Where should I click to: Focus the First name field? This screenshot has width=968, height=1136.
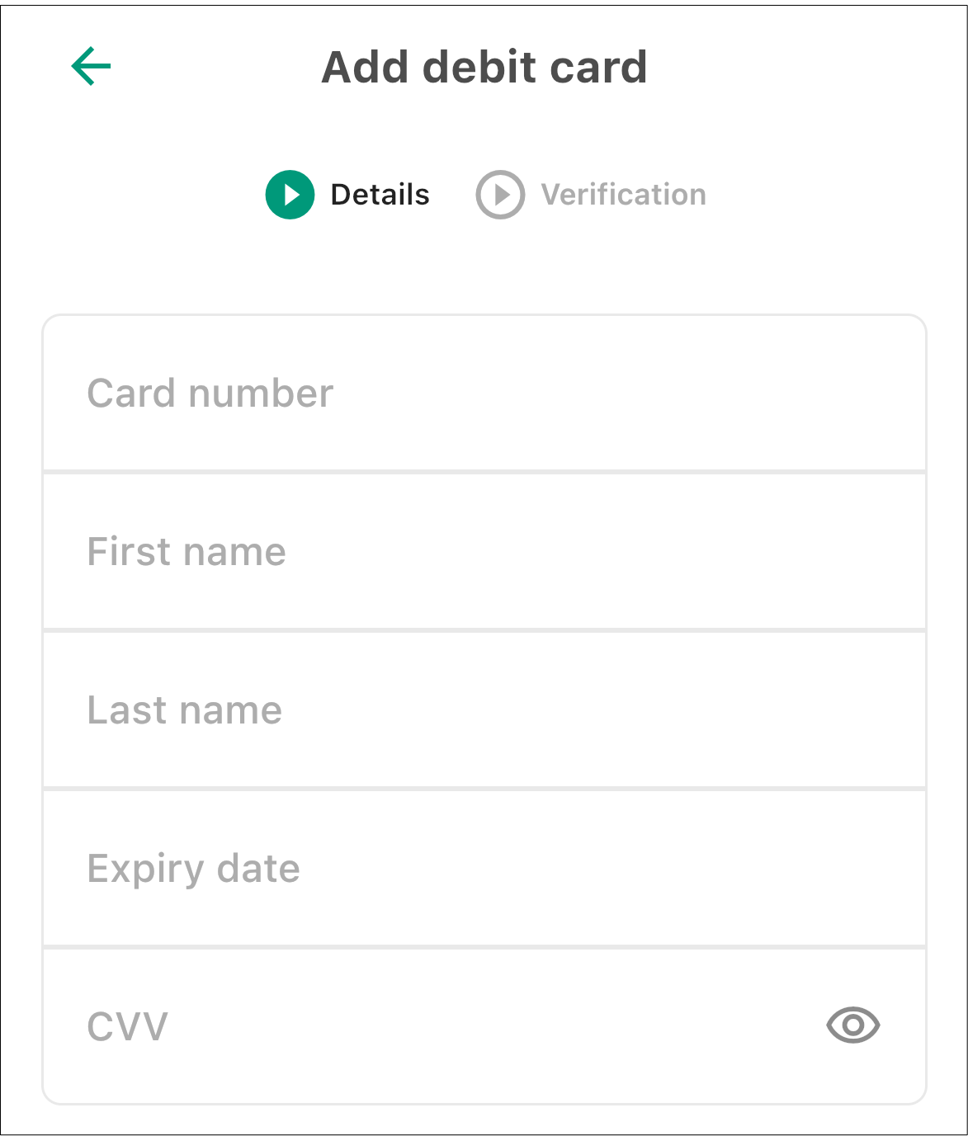484,552
